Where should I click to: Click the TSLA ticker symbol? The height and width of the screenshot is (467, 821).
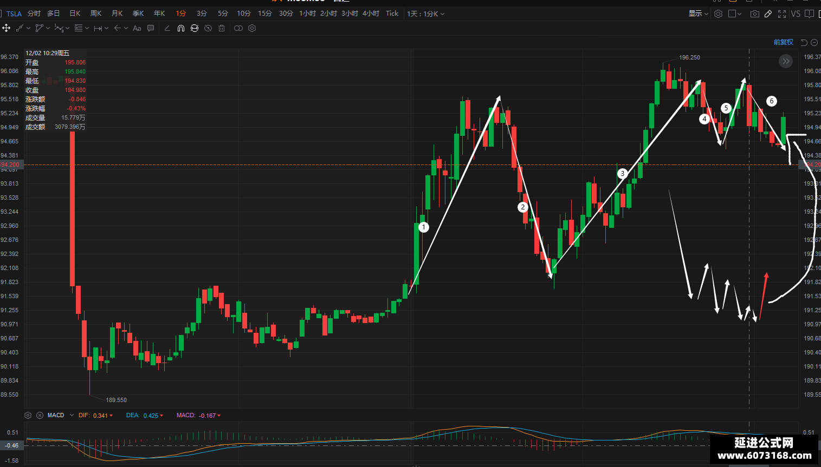[x=14, y=14]
